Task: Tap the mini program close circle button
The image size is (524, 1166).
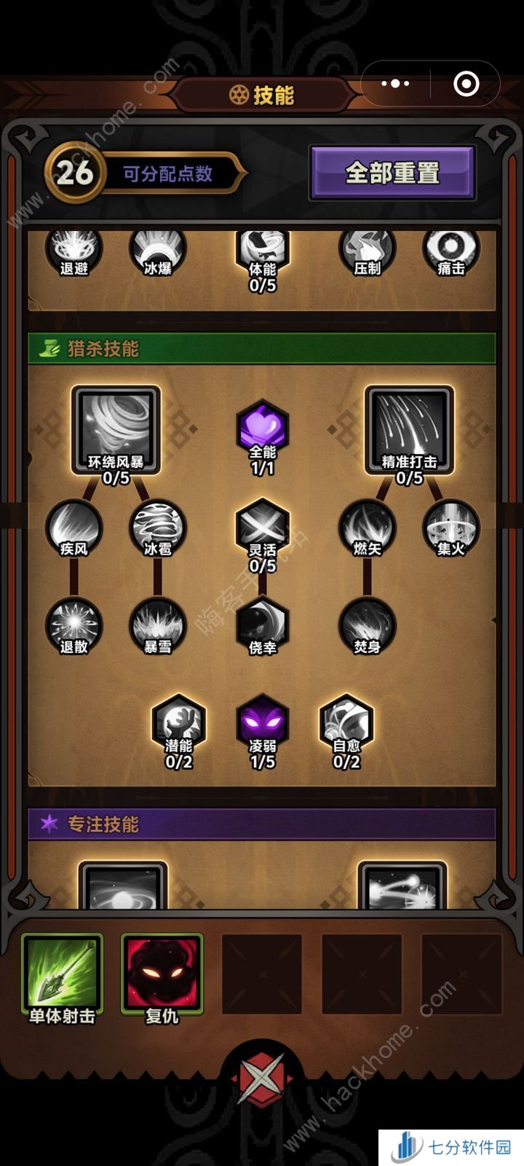Action: click(x=466, y=84)
